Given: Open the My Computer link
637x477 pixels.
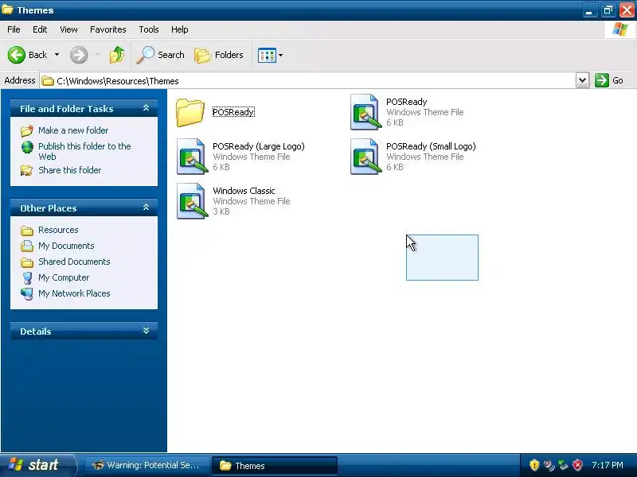Looking at the screenshot, I should click(x=64, y=277).
